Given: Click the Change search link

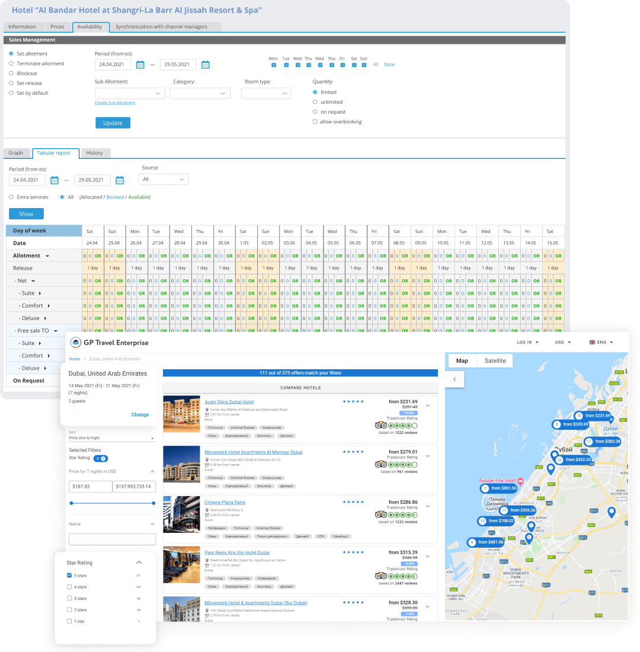Looking at the screenshot, I should coord(140,414).
